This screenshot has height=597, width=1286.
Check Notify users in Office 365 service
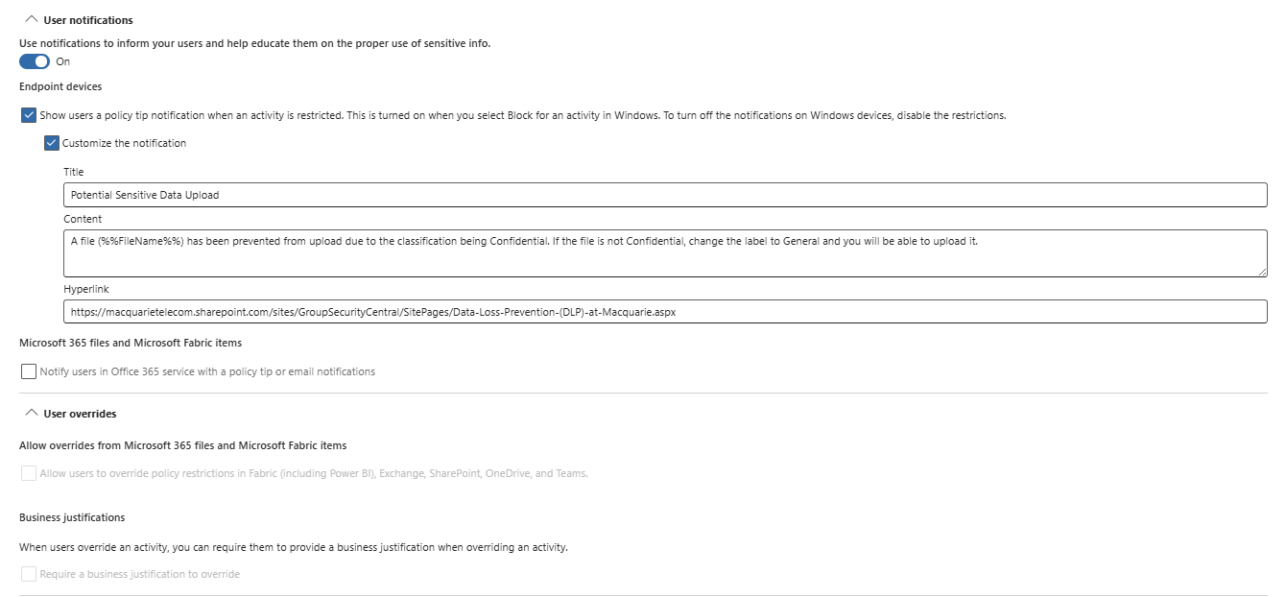28,371
